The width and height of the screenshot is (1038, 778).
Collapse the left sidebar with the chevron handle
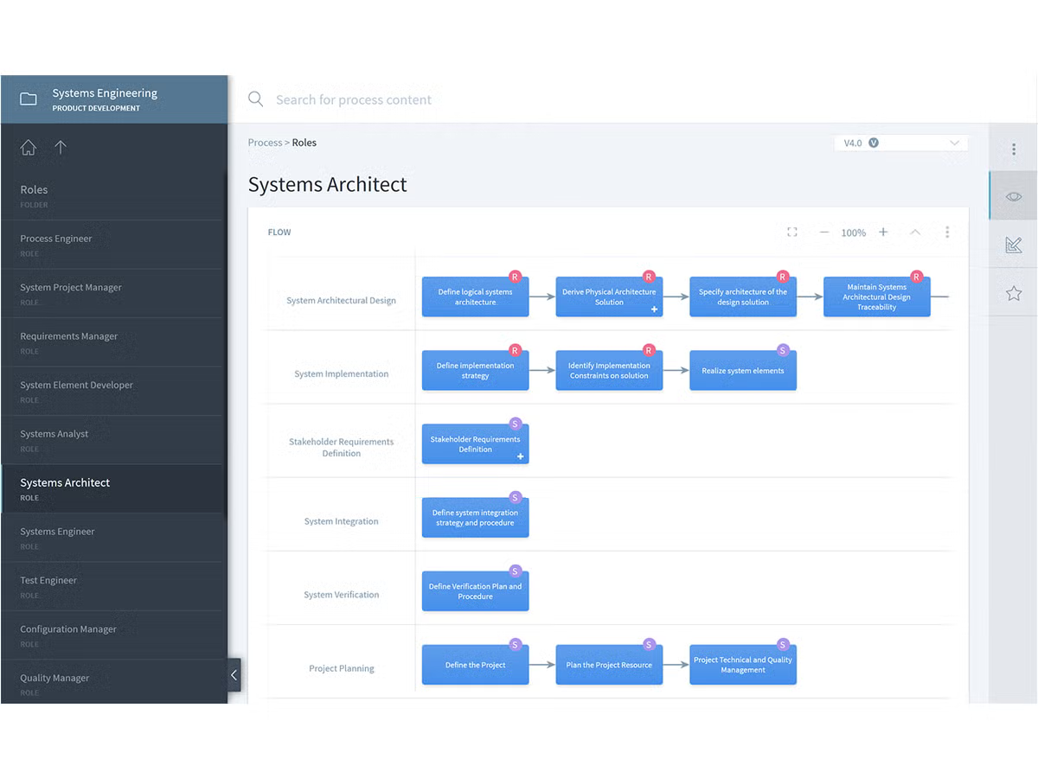click(x=234, y=674)
